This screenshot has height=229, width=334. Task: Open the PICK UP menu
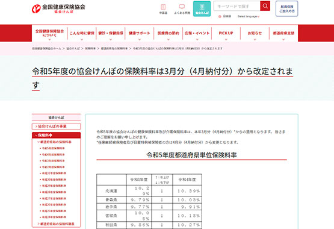[226, 33]
